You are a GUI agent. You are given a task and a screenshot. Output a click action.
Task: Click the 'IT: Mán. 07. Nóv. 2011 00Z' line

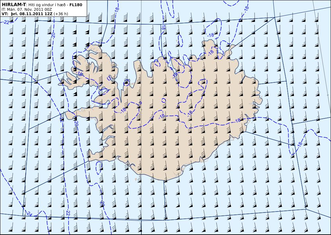pos(26,10)
